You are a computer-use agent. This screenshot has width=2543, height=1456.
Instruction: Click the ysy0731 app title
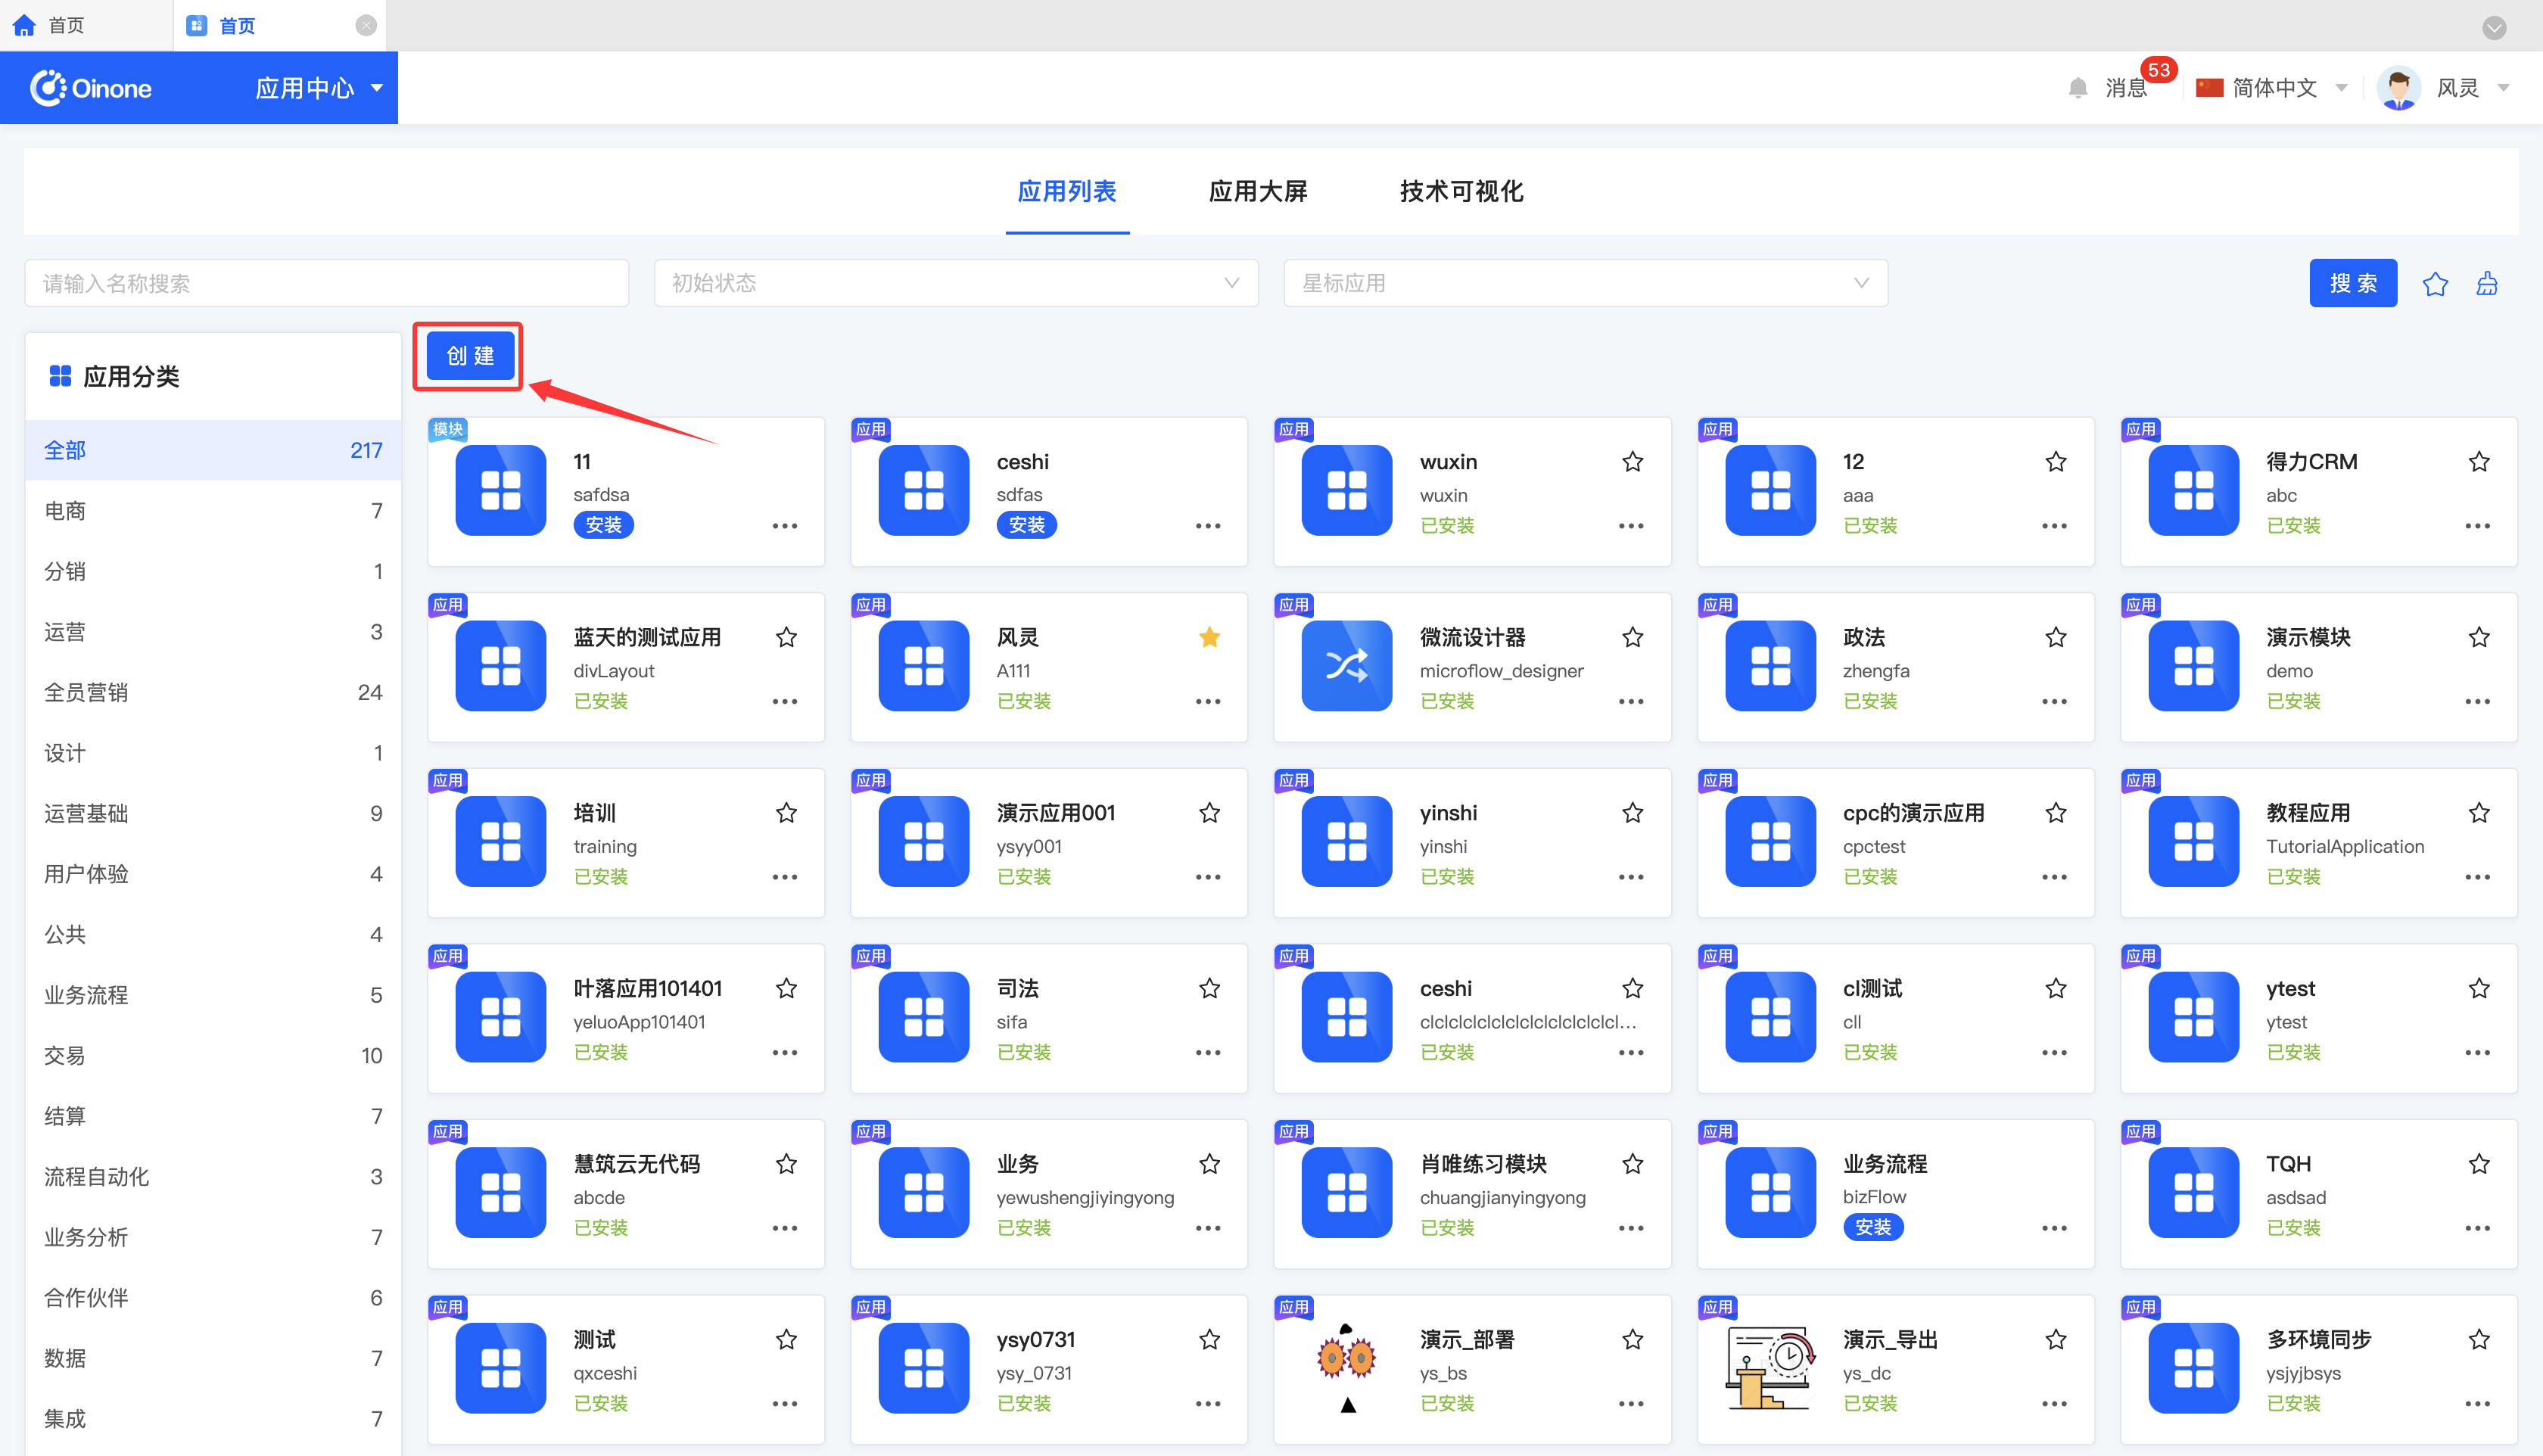(1035, 1339)
